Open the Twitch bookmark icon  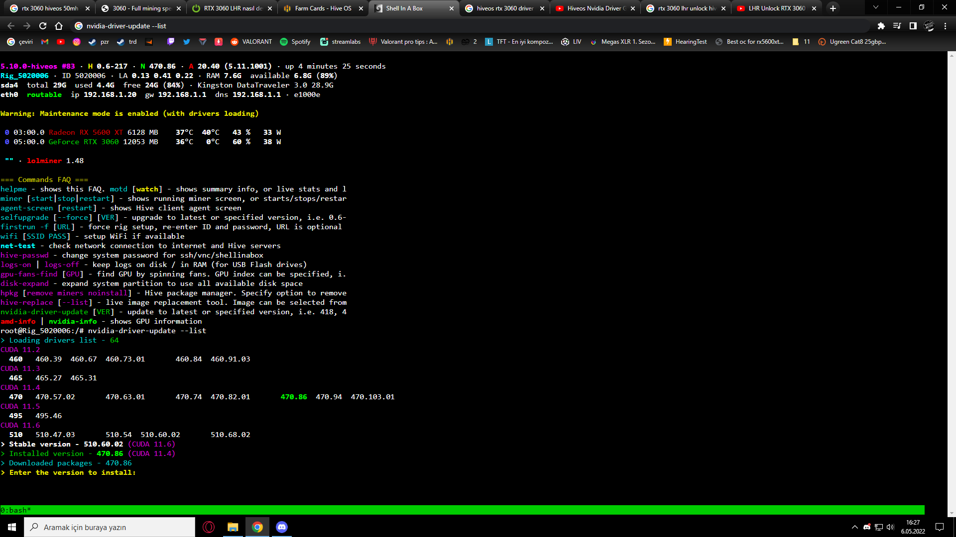[171, 42]
